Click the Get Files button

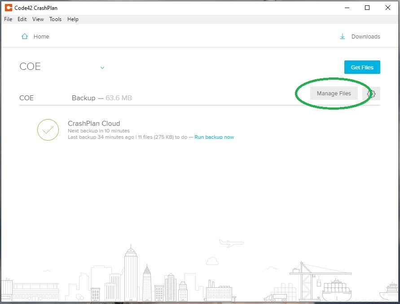[x=362, y=67]
